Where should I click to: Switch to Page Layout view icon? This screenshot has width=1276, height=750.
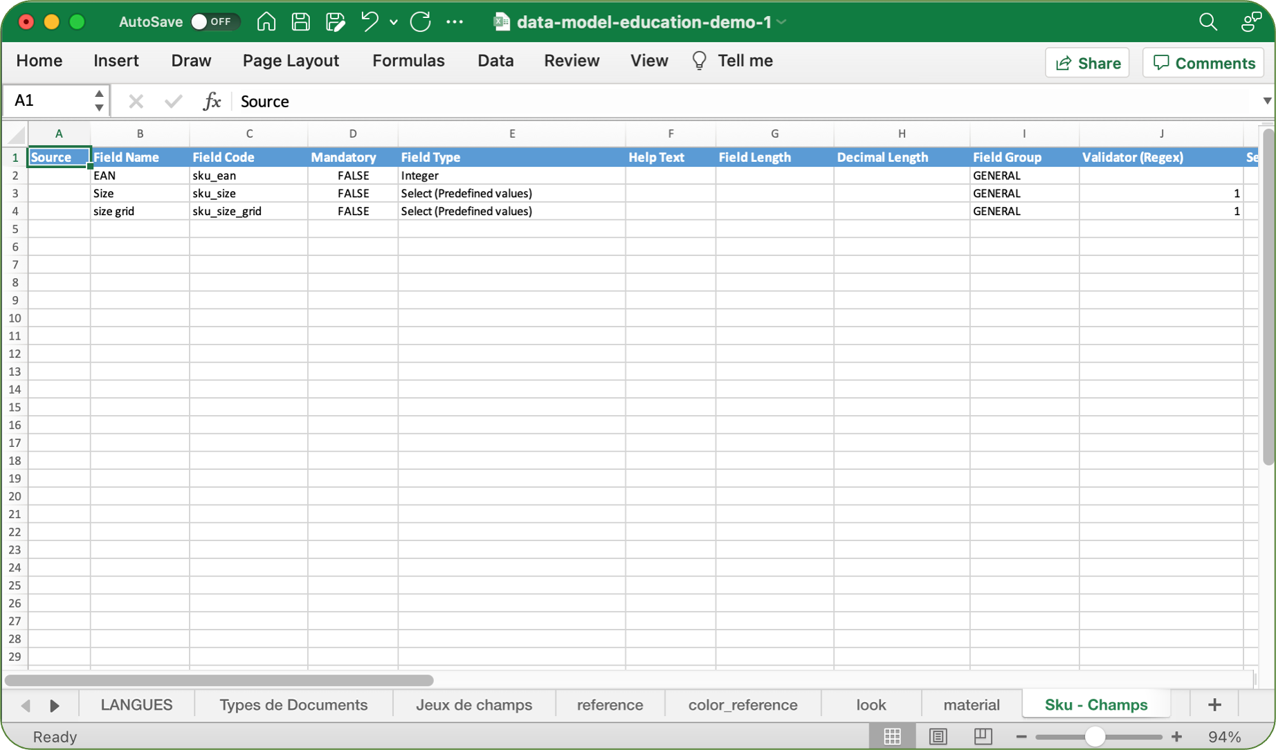(x=938, y=737)
